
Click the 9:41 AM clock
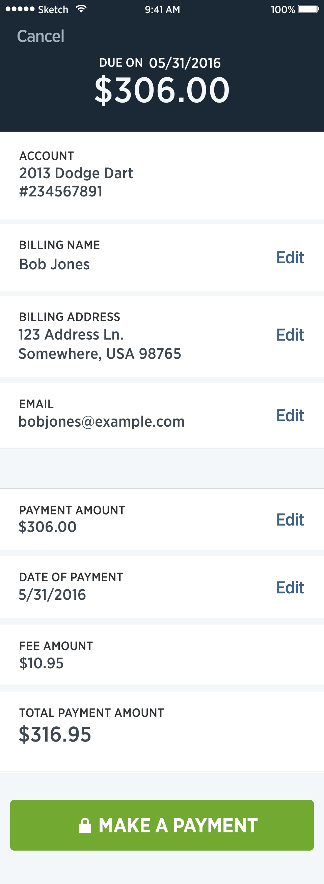click(x=162, y=9)
